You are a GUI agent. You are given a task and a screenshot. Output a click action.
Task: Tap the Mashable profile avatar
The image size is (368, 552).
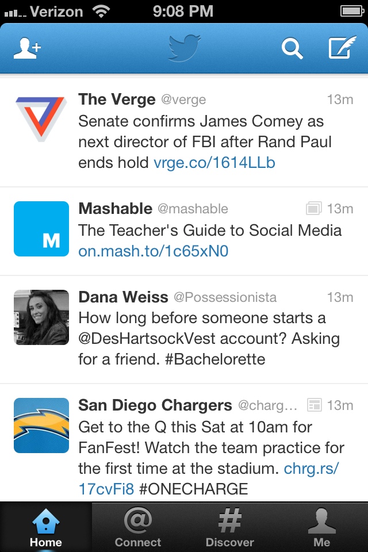pos(41,228)
